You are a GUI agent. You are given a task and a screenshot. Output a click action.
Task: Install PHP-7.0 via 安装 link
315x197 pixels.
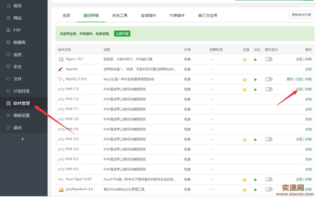309,119
